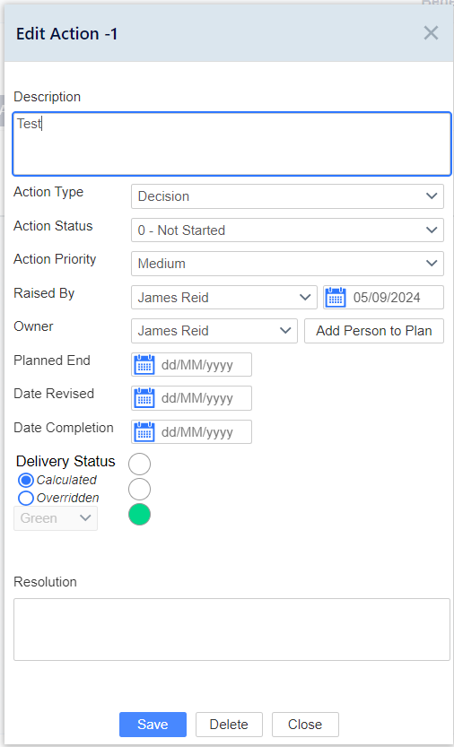The image size is (454, 747).
Task: Click the green status indicator circle
Action: pyautogui.click(x=139, y=515)
